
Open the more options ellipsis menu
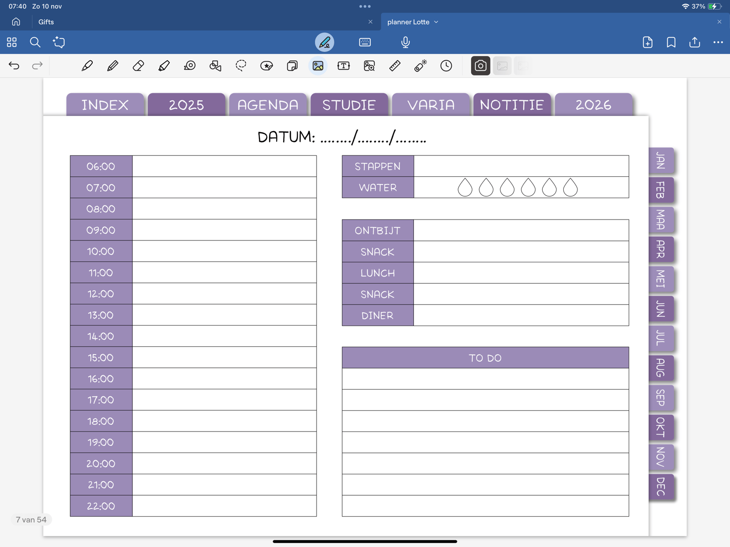(x=718, y=42)
